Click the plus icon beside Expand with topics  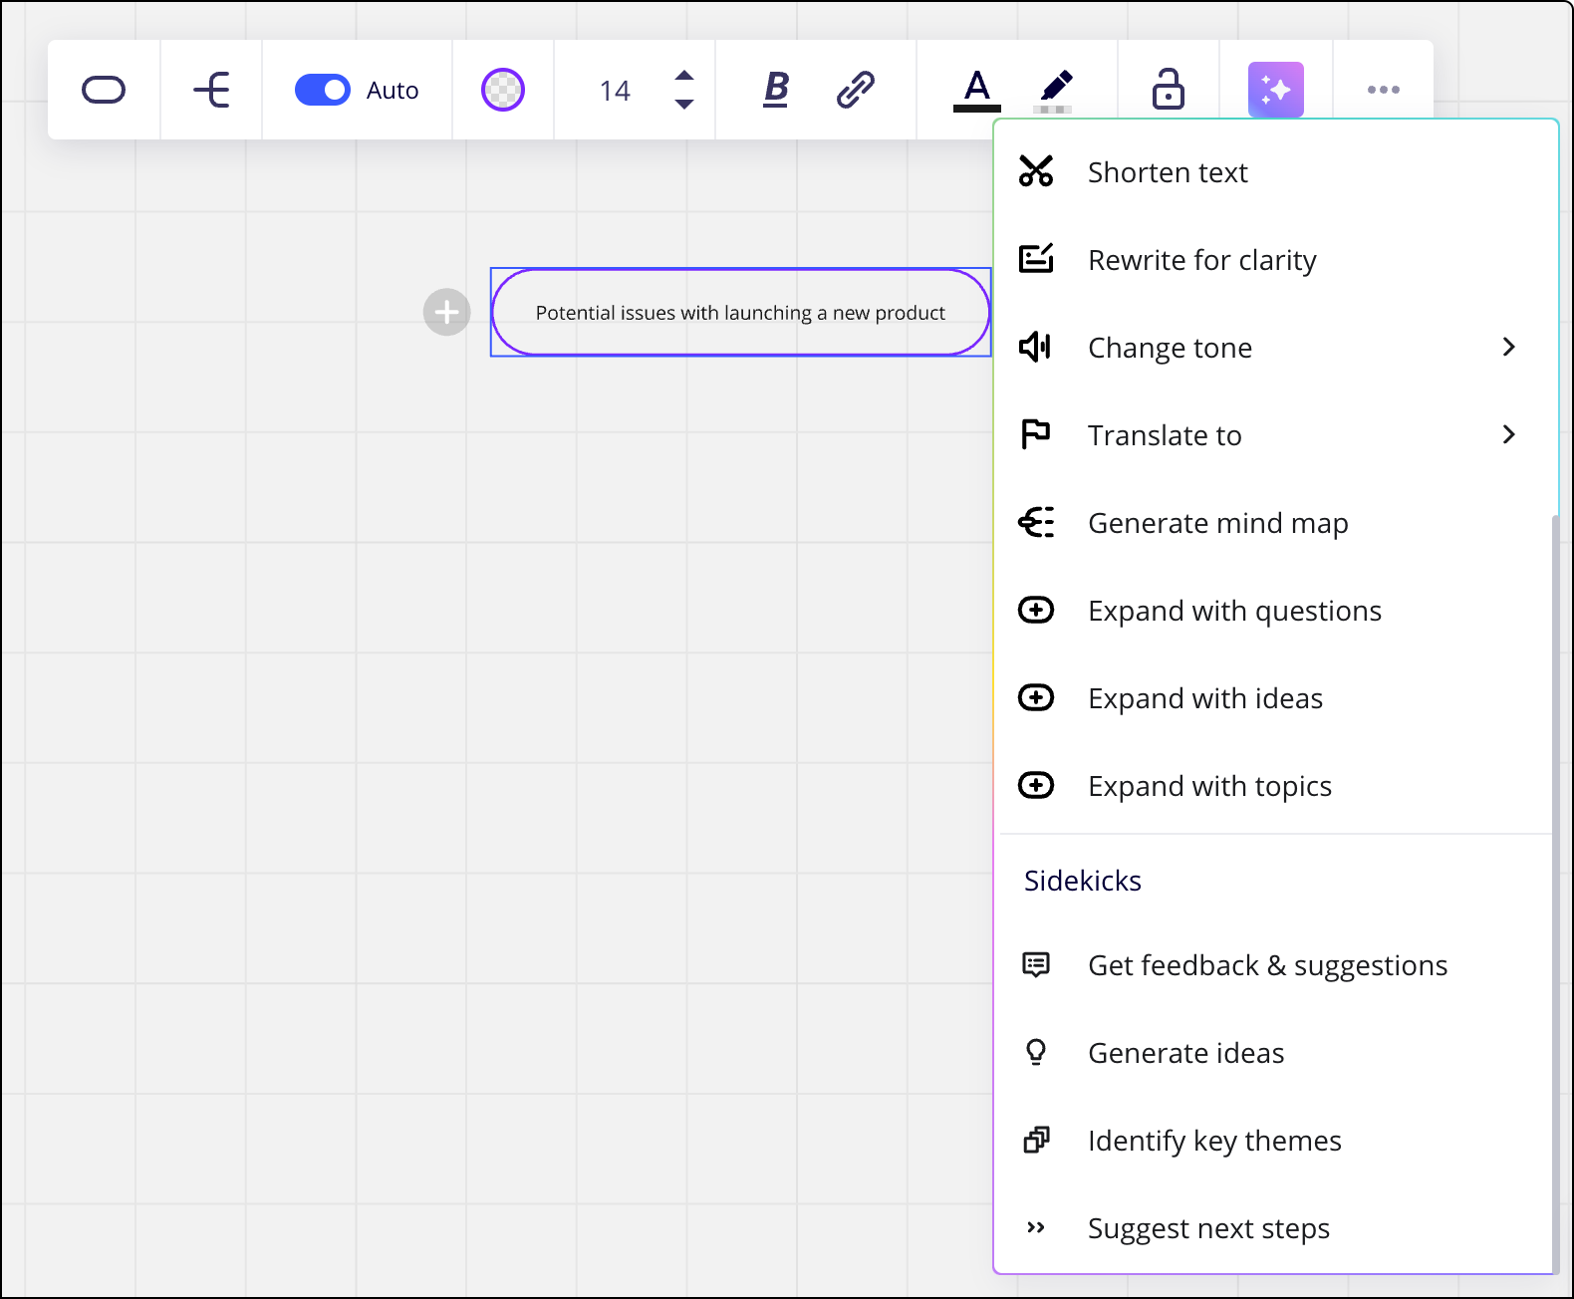point(1036,785)
